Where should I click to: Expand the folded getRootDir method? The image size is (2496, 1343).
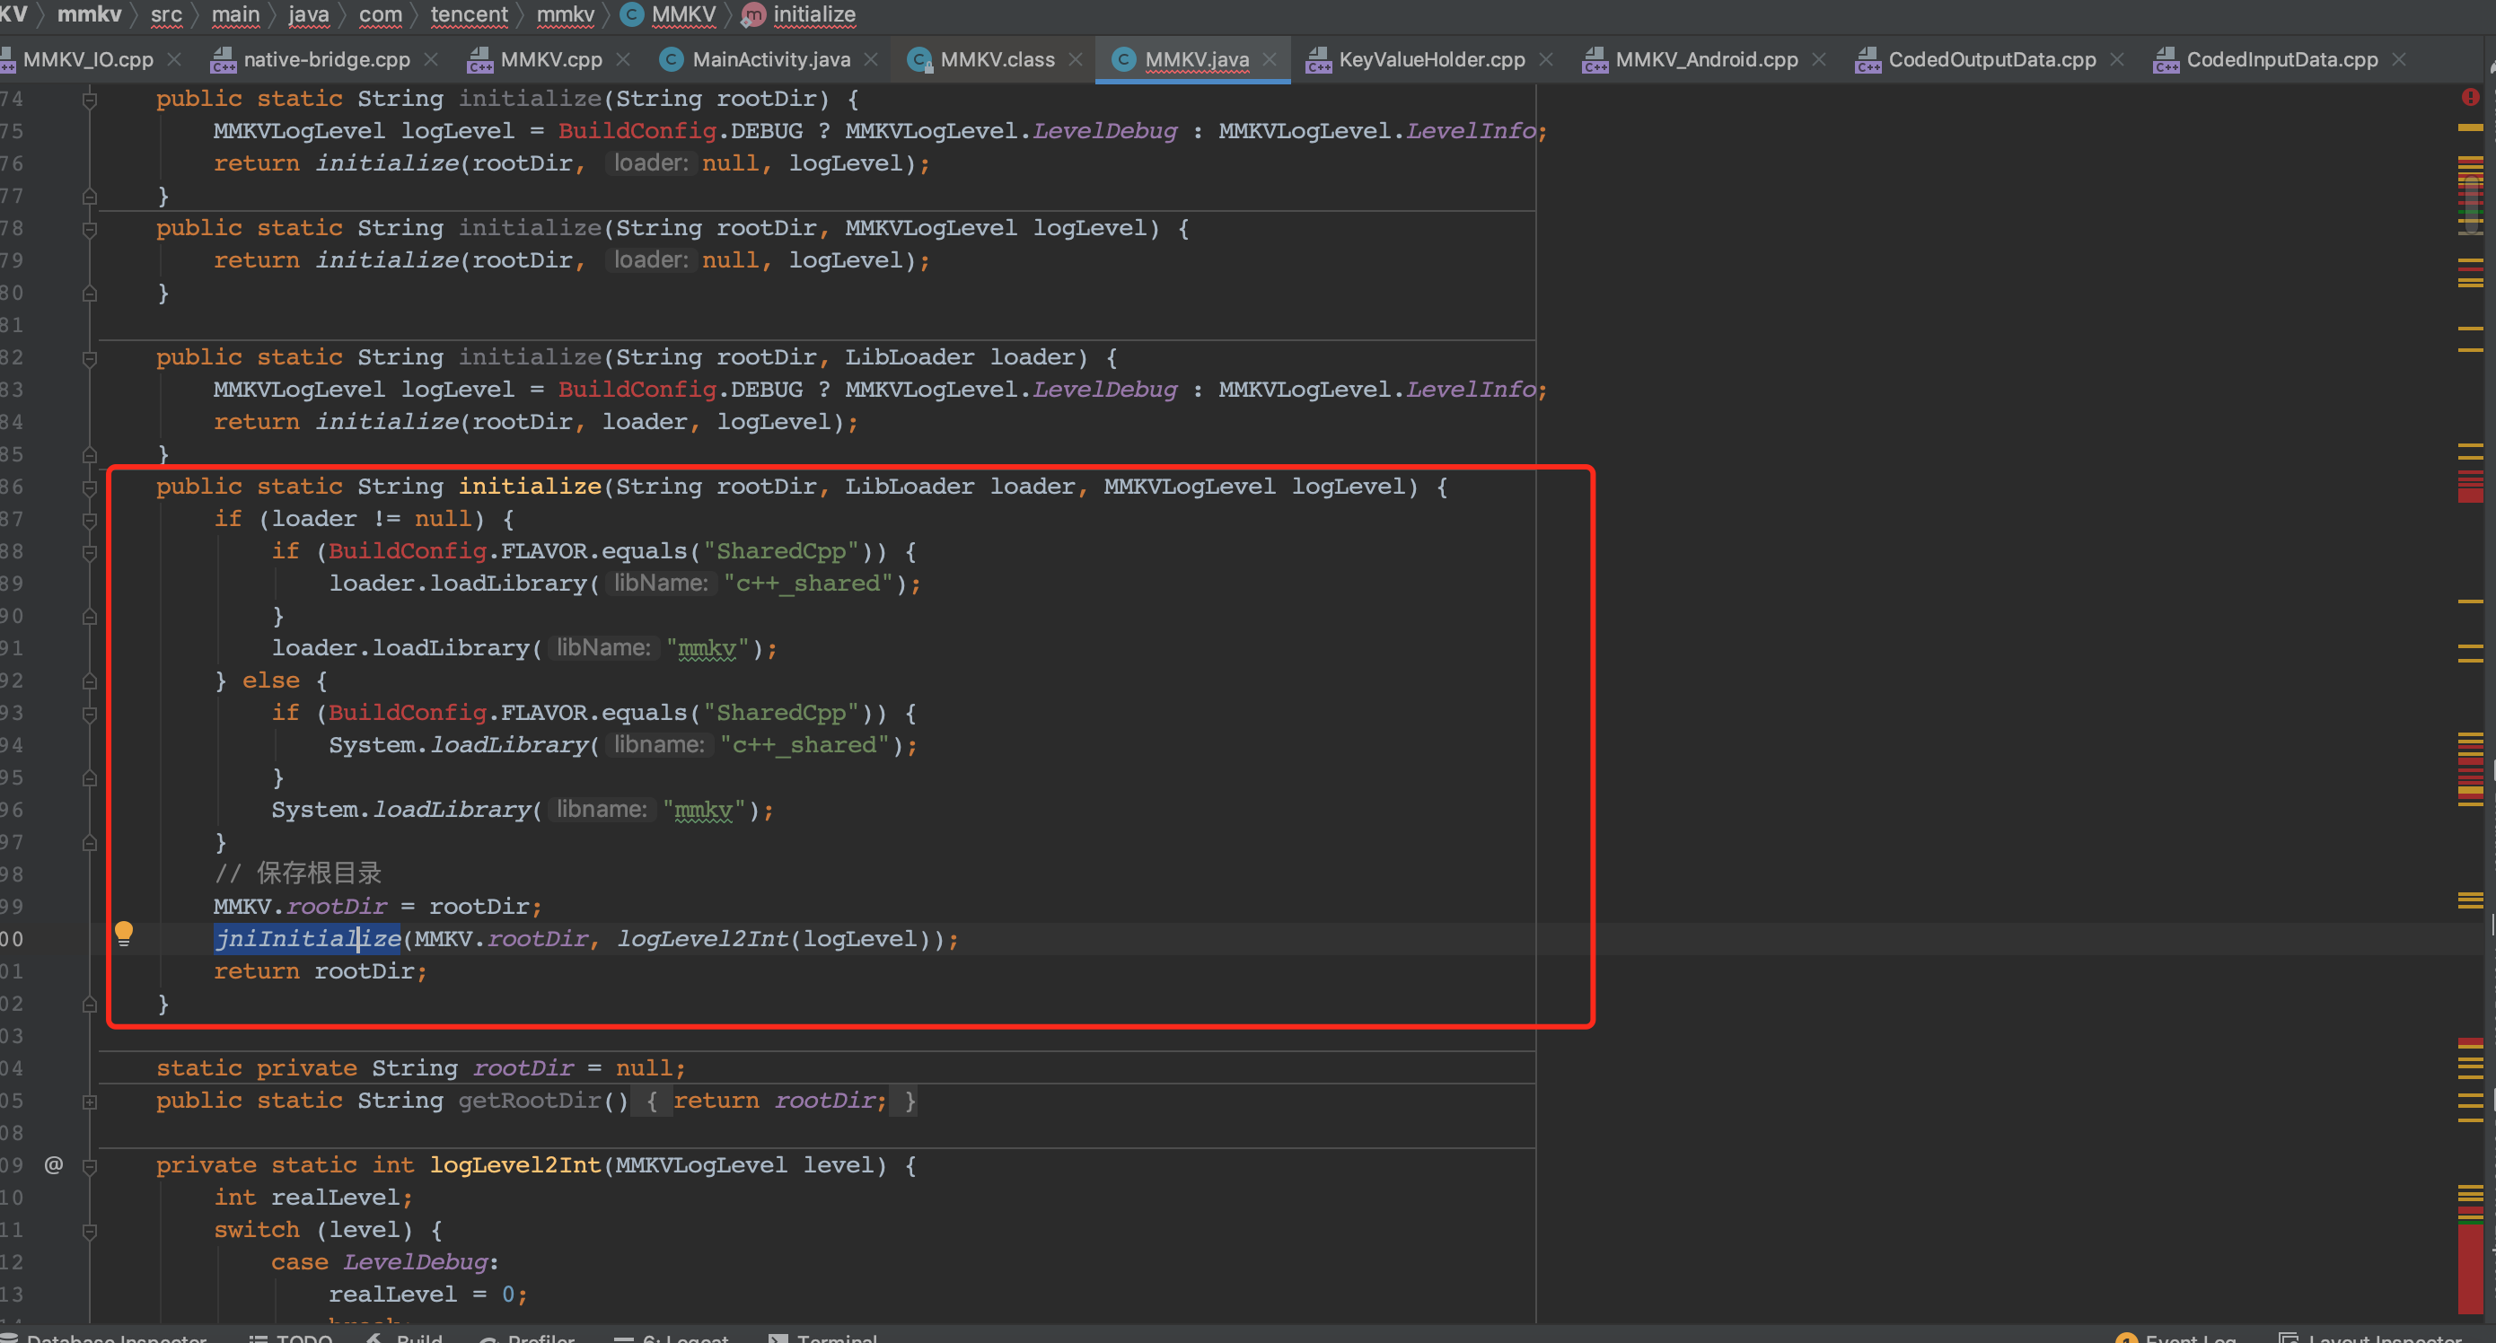point(89,1101)
